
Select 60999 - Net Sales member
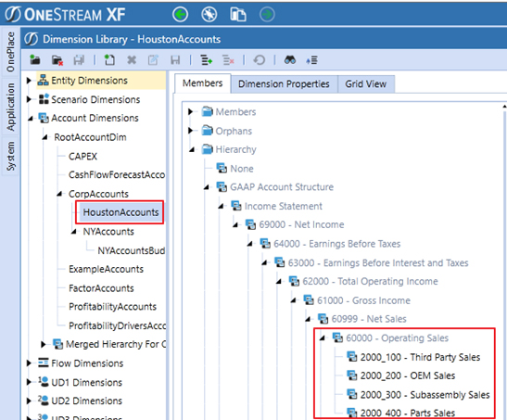369,319
